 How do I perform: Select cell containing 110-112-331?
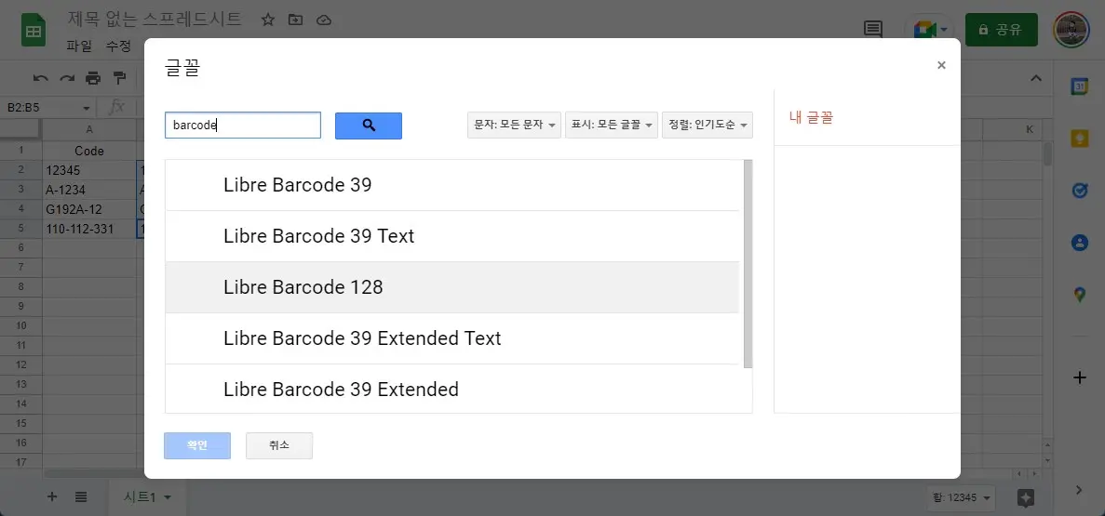(89, 229)
